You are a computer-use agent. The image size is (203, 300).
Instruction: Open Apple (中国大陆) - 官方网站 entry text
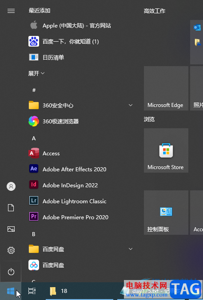(x=77, y=25)
